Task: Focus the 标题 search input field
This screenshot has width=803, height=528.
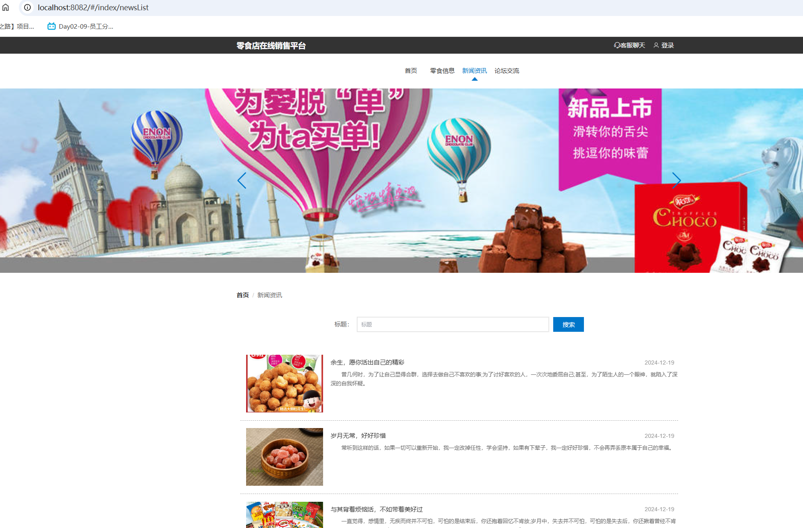Action: (452, 324)
